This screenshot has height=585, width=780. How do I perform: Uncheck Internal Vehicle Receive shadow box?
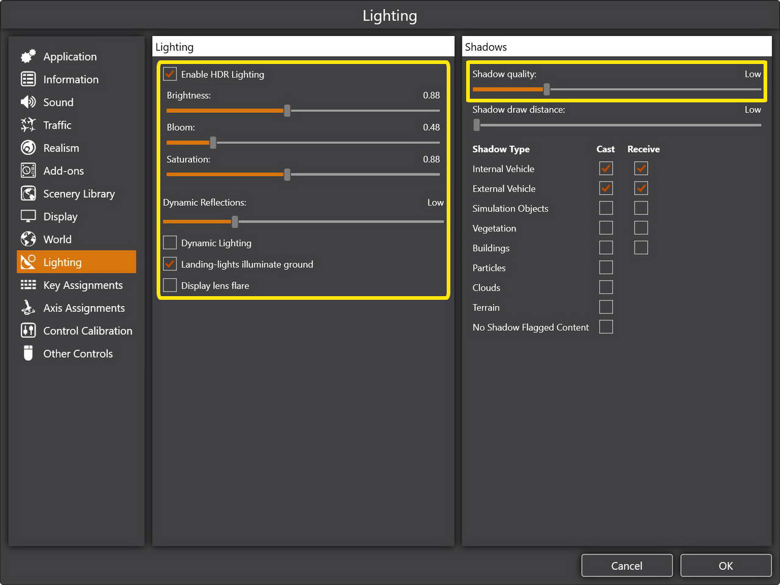click(641, 169)
